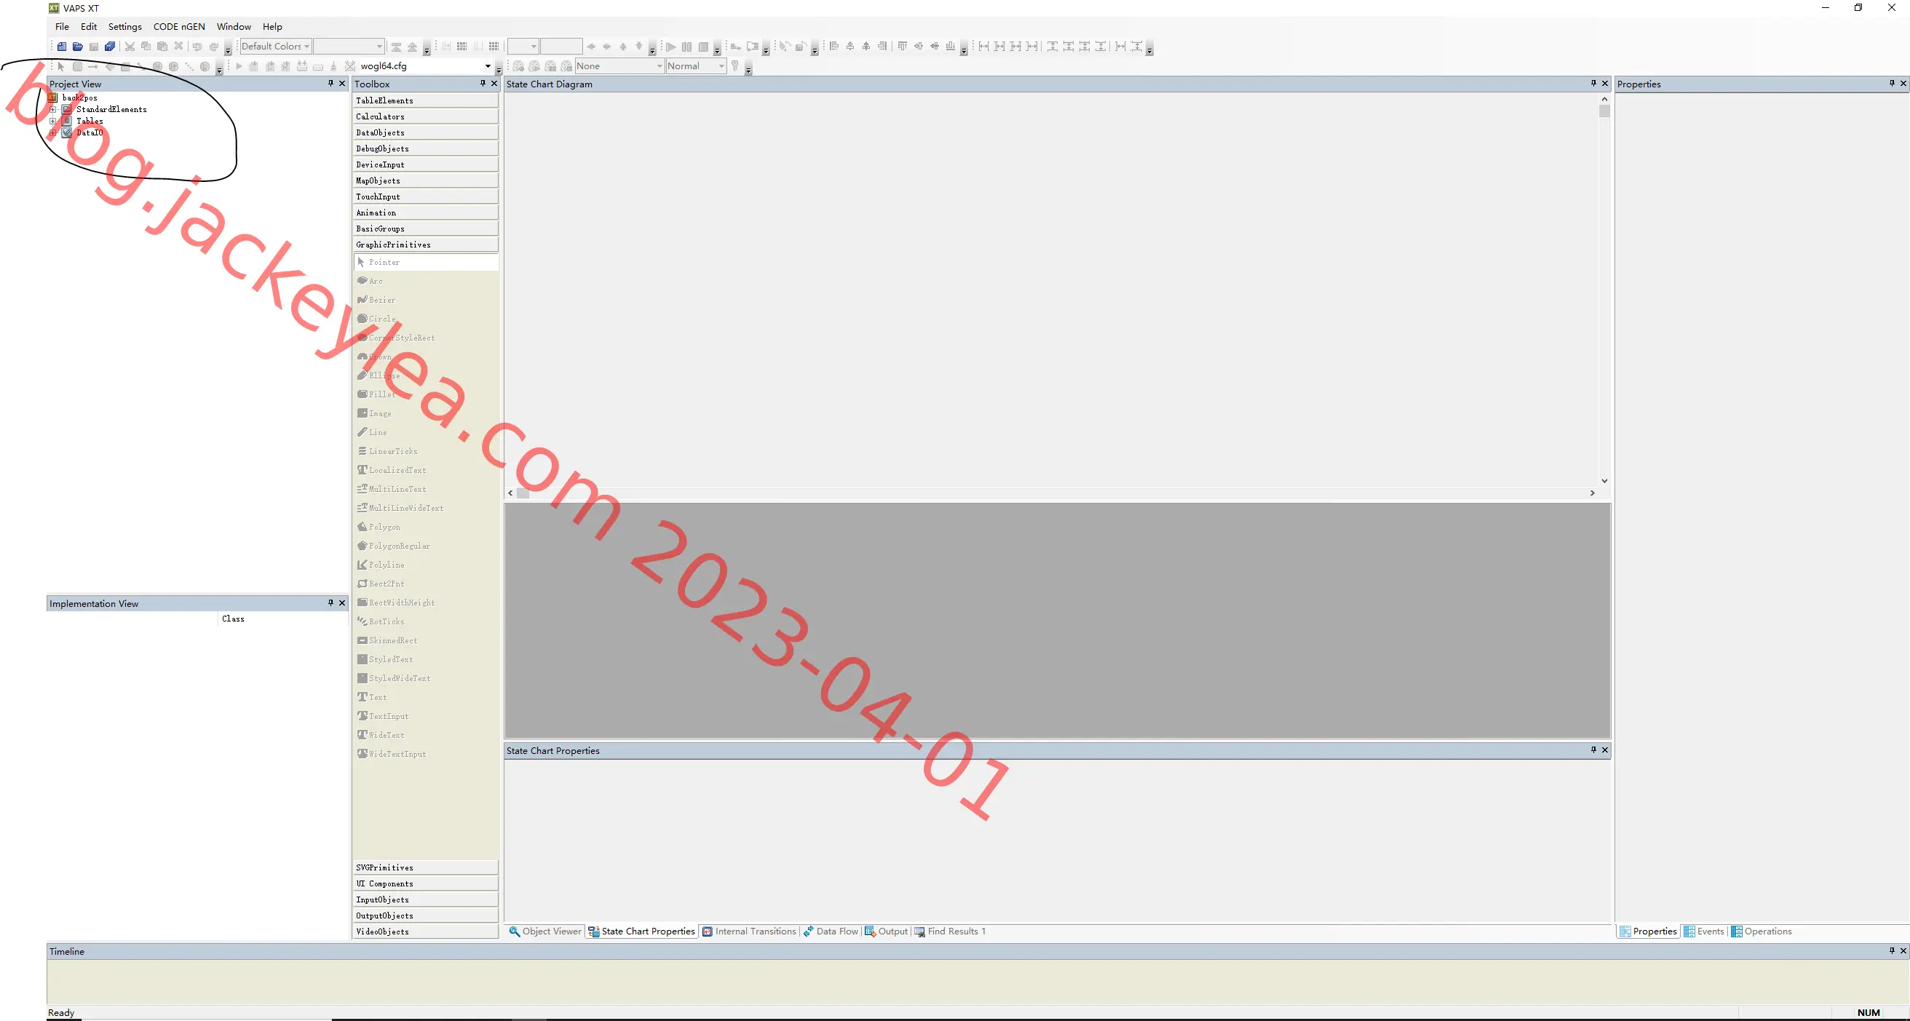Click the State Chart Diagram horizontal scrollbar thumb
The image size is (1910, 1021).
(523, 493)
